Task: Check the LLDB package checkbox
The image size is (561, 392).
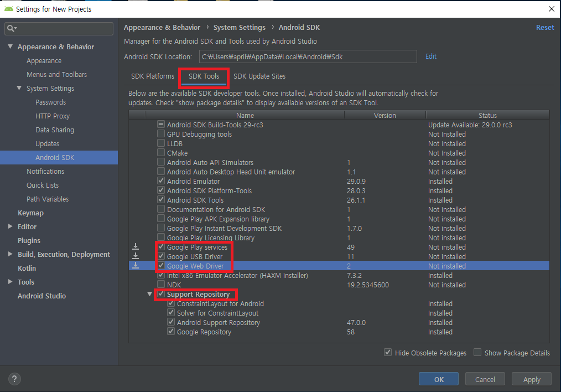Action: pyautogui.click(x=161, y=143)
